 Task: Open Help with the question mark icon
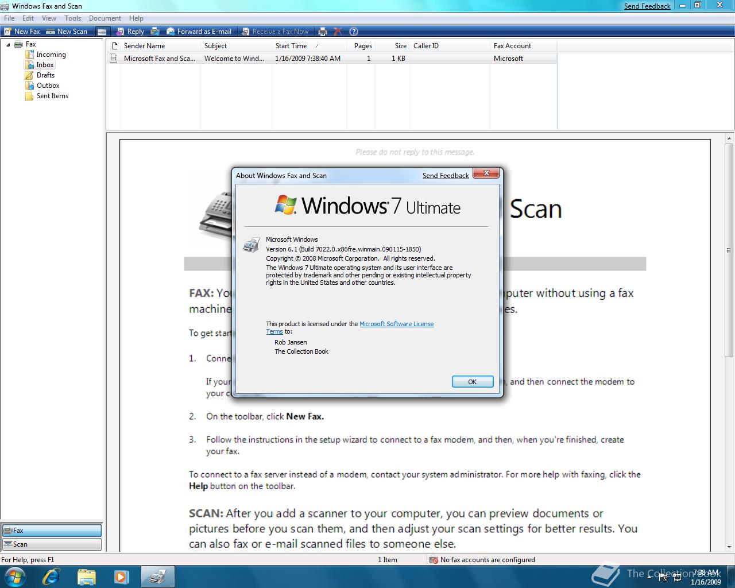tap(354, 32)
